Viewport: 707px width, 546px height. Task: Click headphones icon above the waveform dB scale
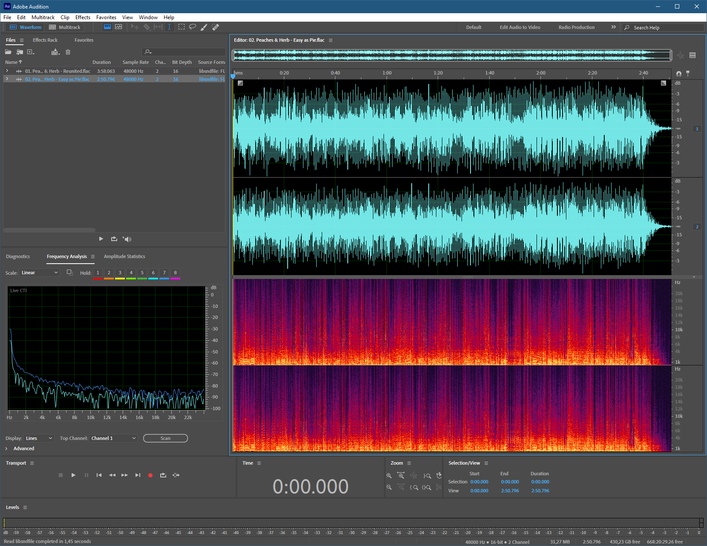679,73
